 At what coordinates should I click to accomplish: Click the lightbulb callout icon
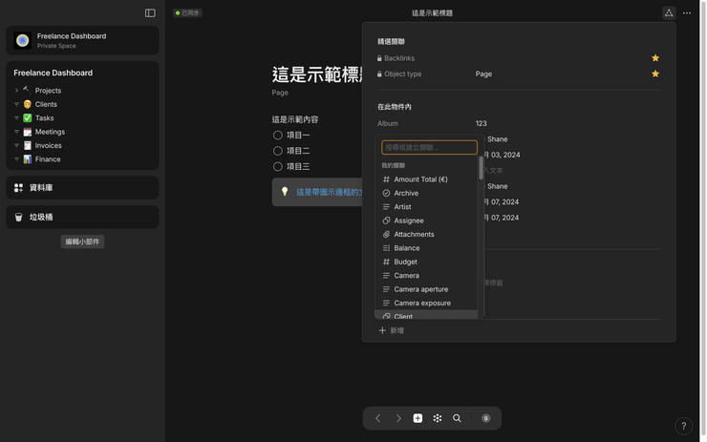pyautogui.click(x=285, y=192)
